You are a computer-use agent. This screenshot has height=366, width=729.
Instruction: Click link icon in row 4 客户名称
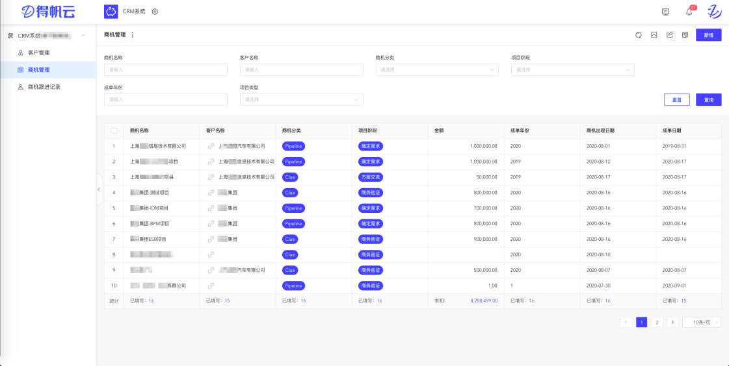211,193
